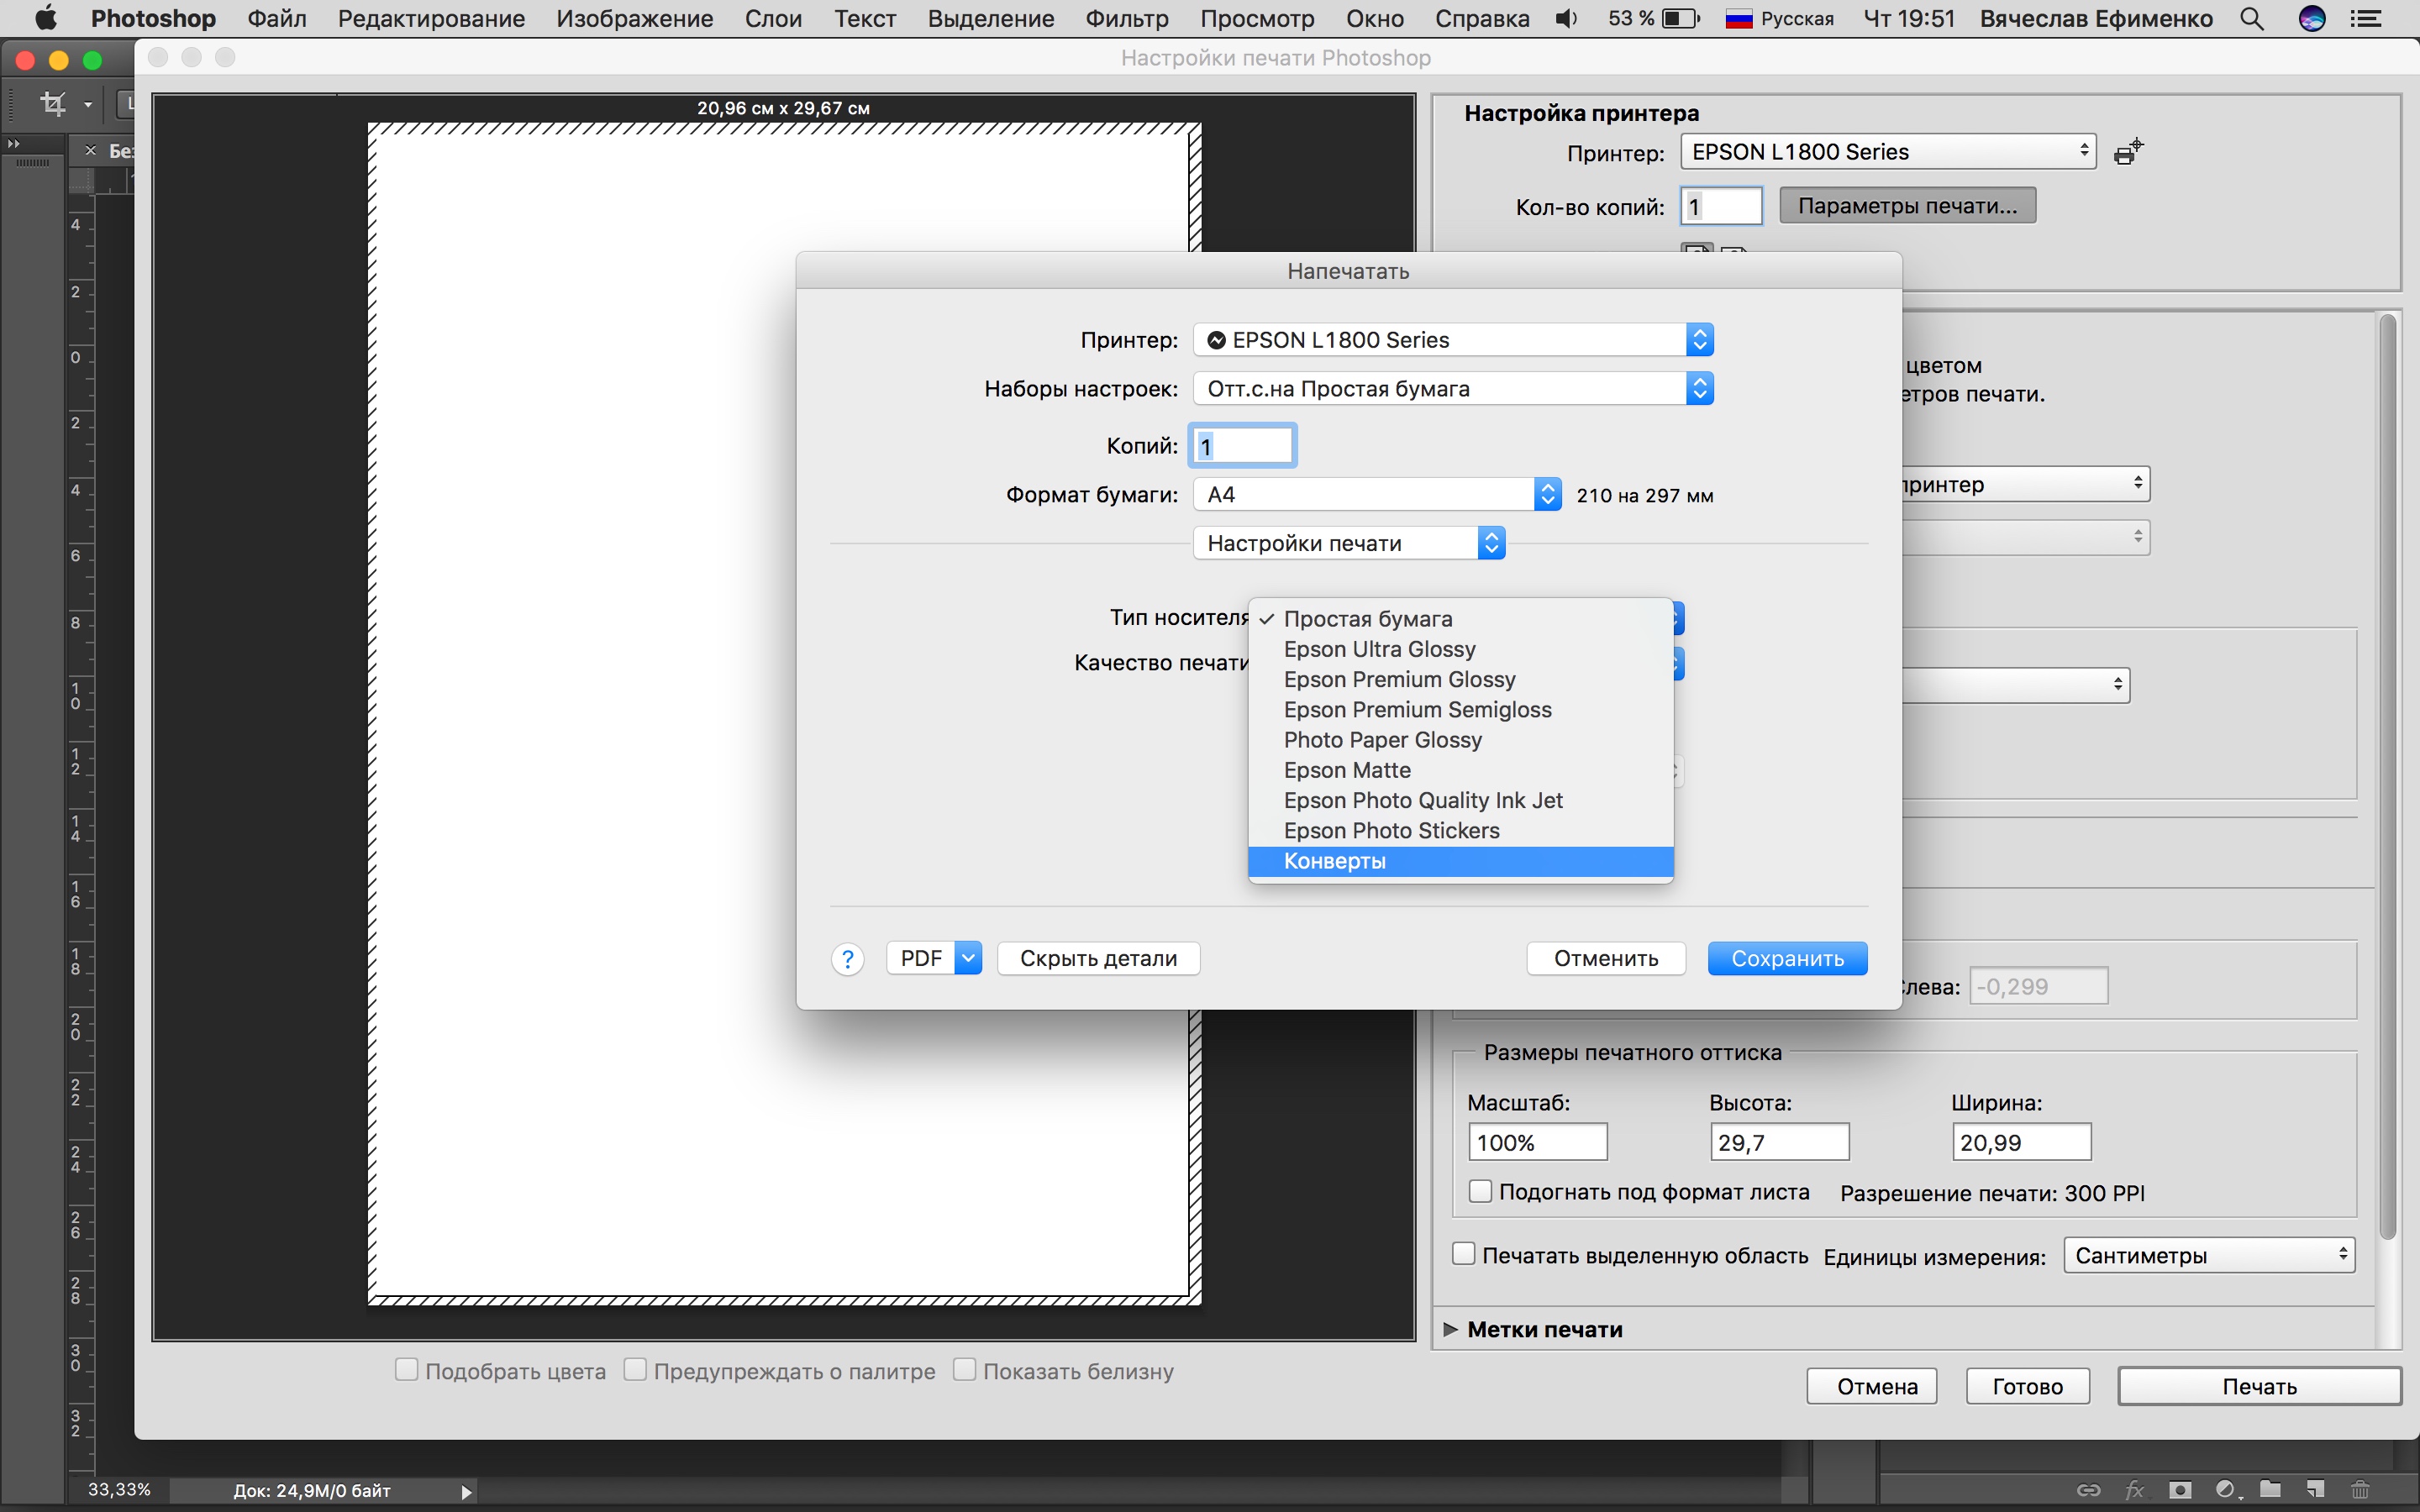Open the Наборы настроек presets dropdown

pos(1453,389)
